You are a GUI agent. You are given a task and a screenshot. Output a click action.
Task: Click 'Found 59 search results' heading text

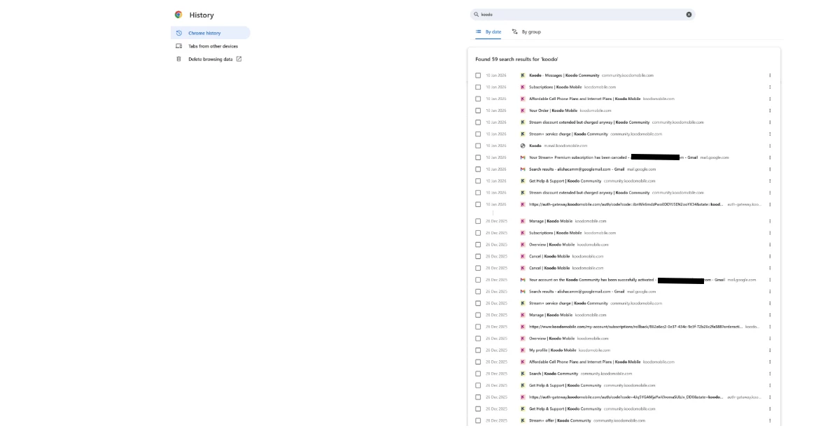coord(516,59)
